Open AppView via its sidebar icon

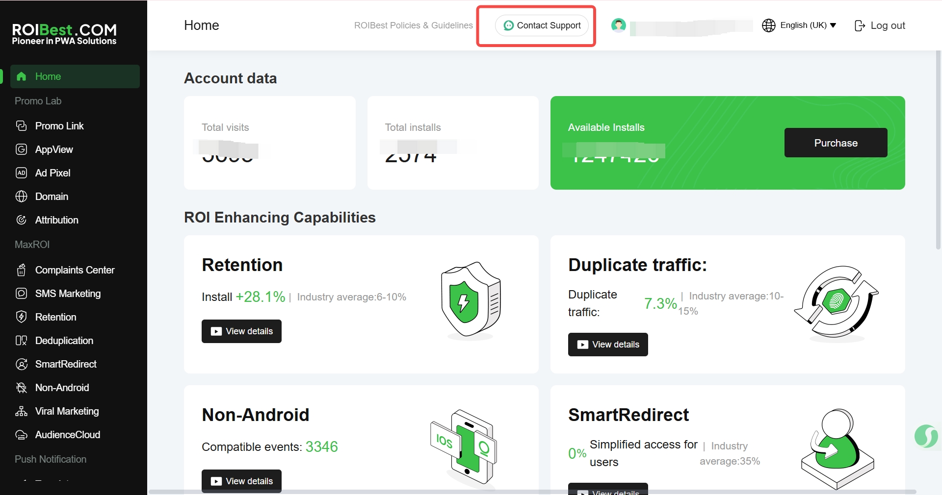point(21,149)
